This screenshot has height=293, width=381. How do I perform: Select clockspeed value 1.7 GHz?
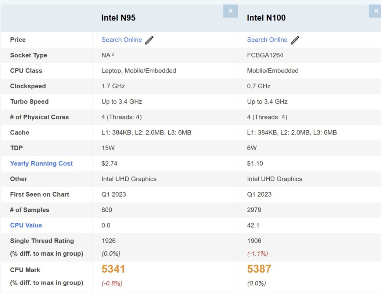113,86
